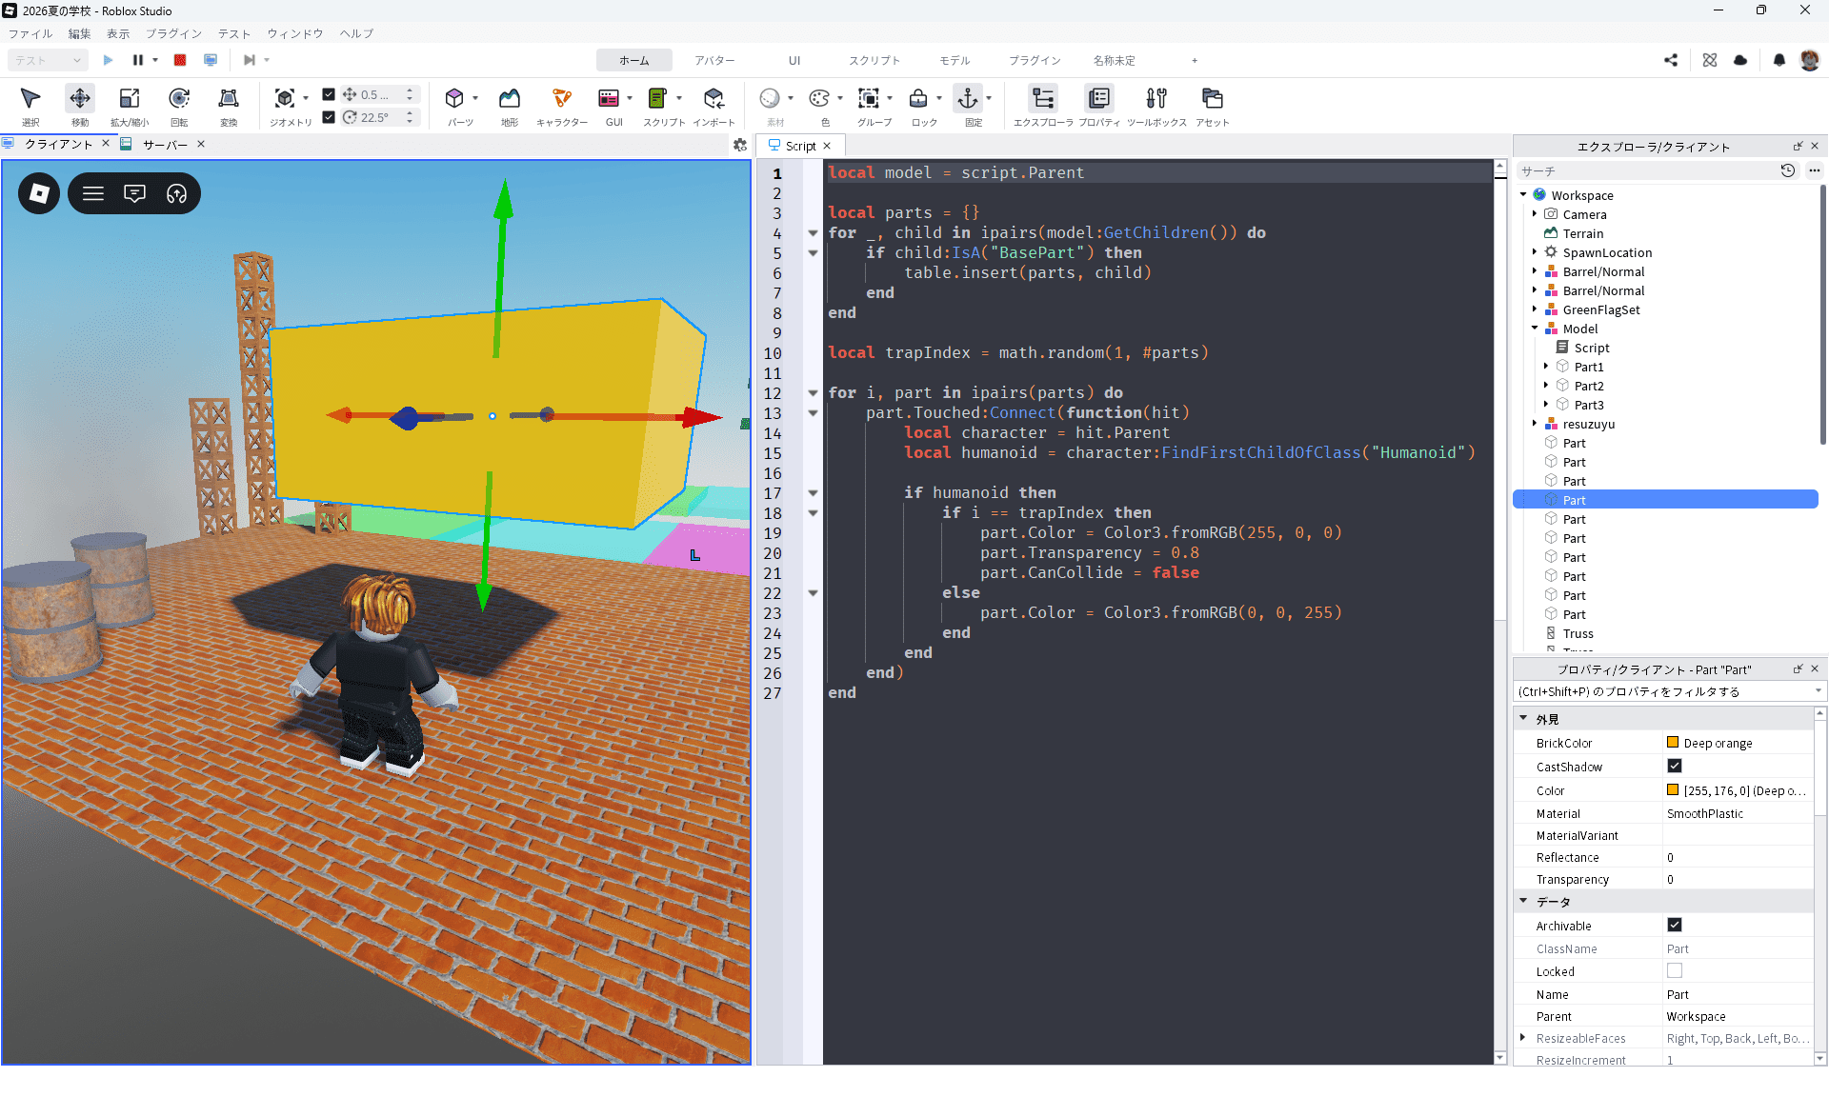Toggle the rotate snap 22.5° checkbox
The height and width of the screenshot is (1097, 1829).
click(x=329, y=117)
